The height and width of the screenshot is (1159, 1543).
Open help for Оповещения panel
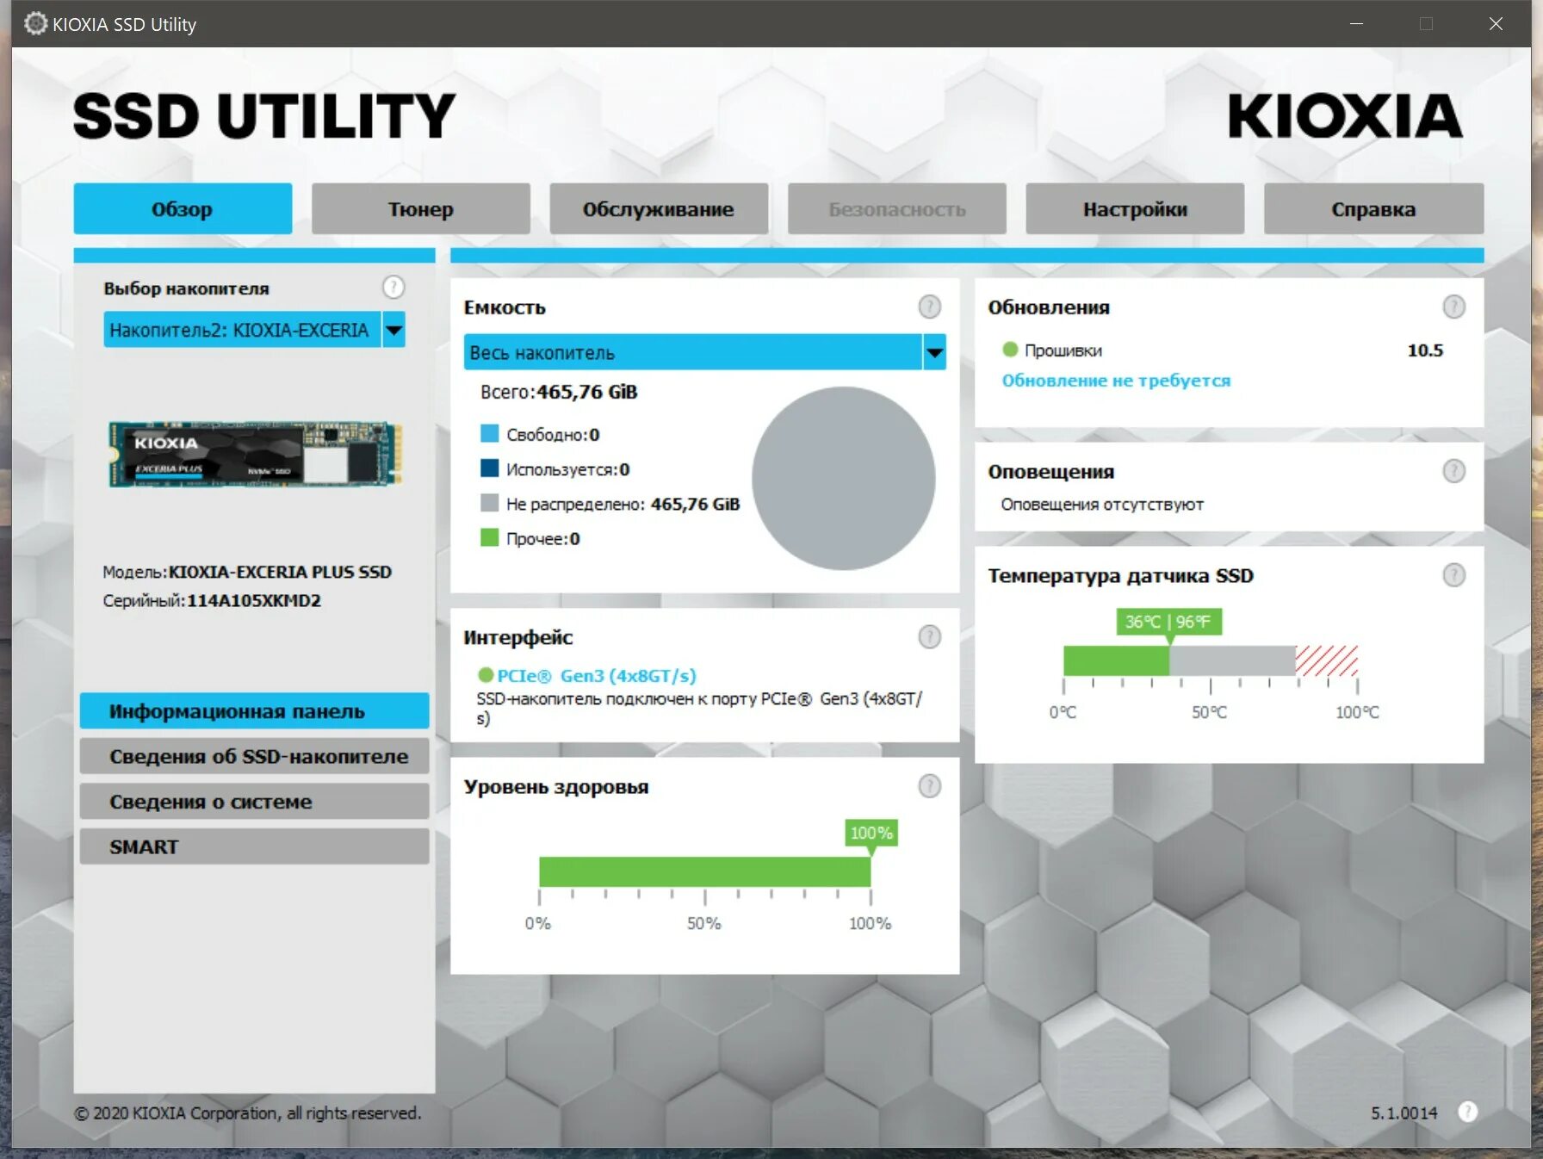pos(1455,471)
